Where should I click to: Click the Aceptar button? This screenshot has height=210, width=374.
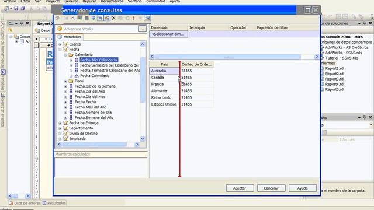coord(240,188)
